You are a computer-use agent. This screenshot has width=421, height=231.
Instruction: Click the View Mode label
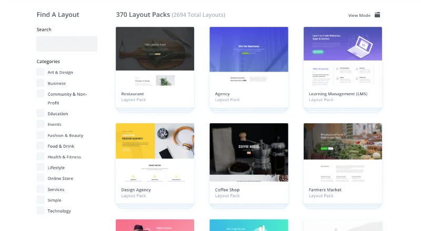(x=359, y=15)
